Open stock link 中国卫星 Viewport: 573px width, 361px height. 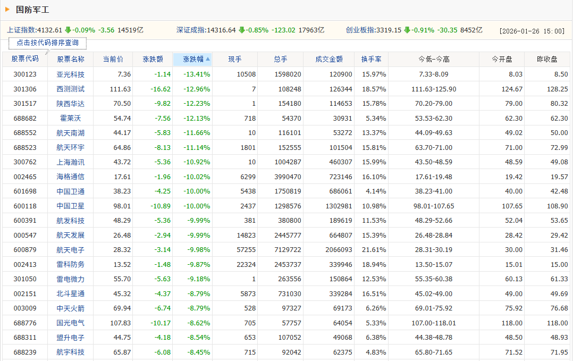pos(71,206)
